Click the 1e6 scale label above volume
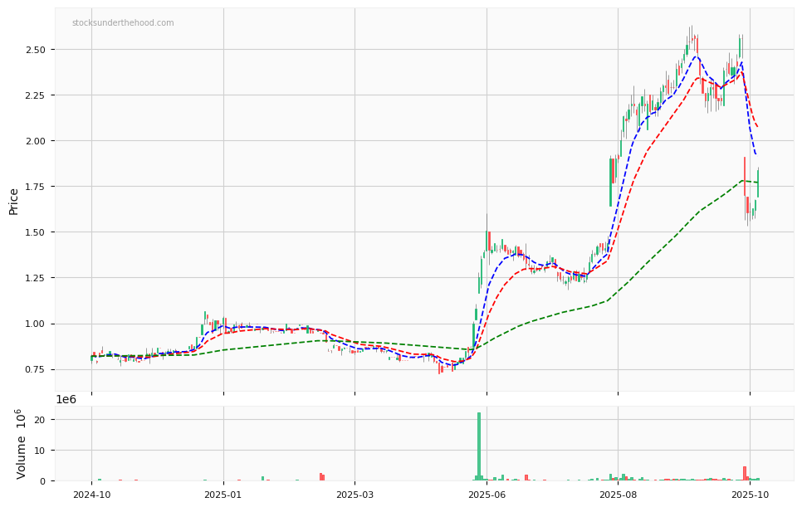802x507 pixels. pyautogui.click(x=66, y=400)
